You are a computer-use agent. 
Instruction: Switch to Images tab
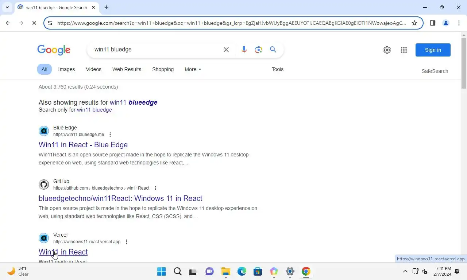(66, 69)
